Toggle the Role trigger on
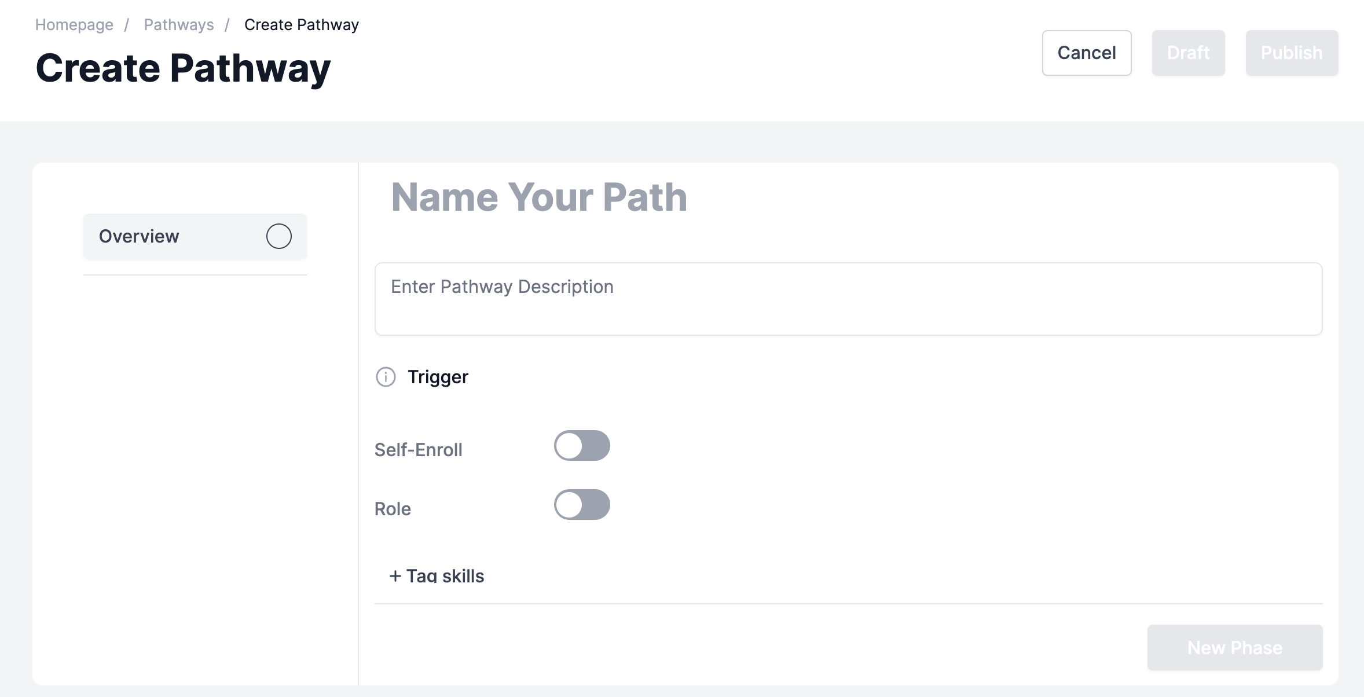This screenshot has height=697, width=1364. click(x=582, y=504)
